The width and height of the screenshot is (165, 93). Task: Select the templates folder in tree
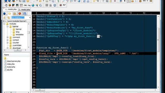(x=20, y=35)
